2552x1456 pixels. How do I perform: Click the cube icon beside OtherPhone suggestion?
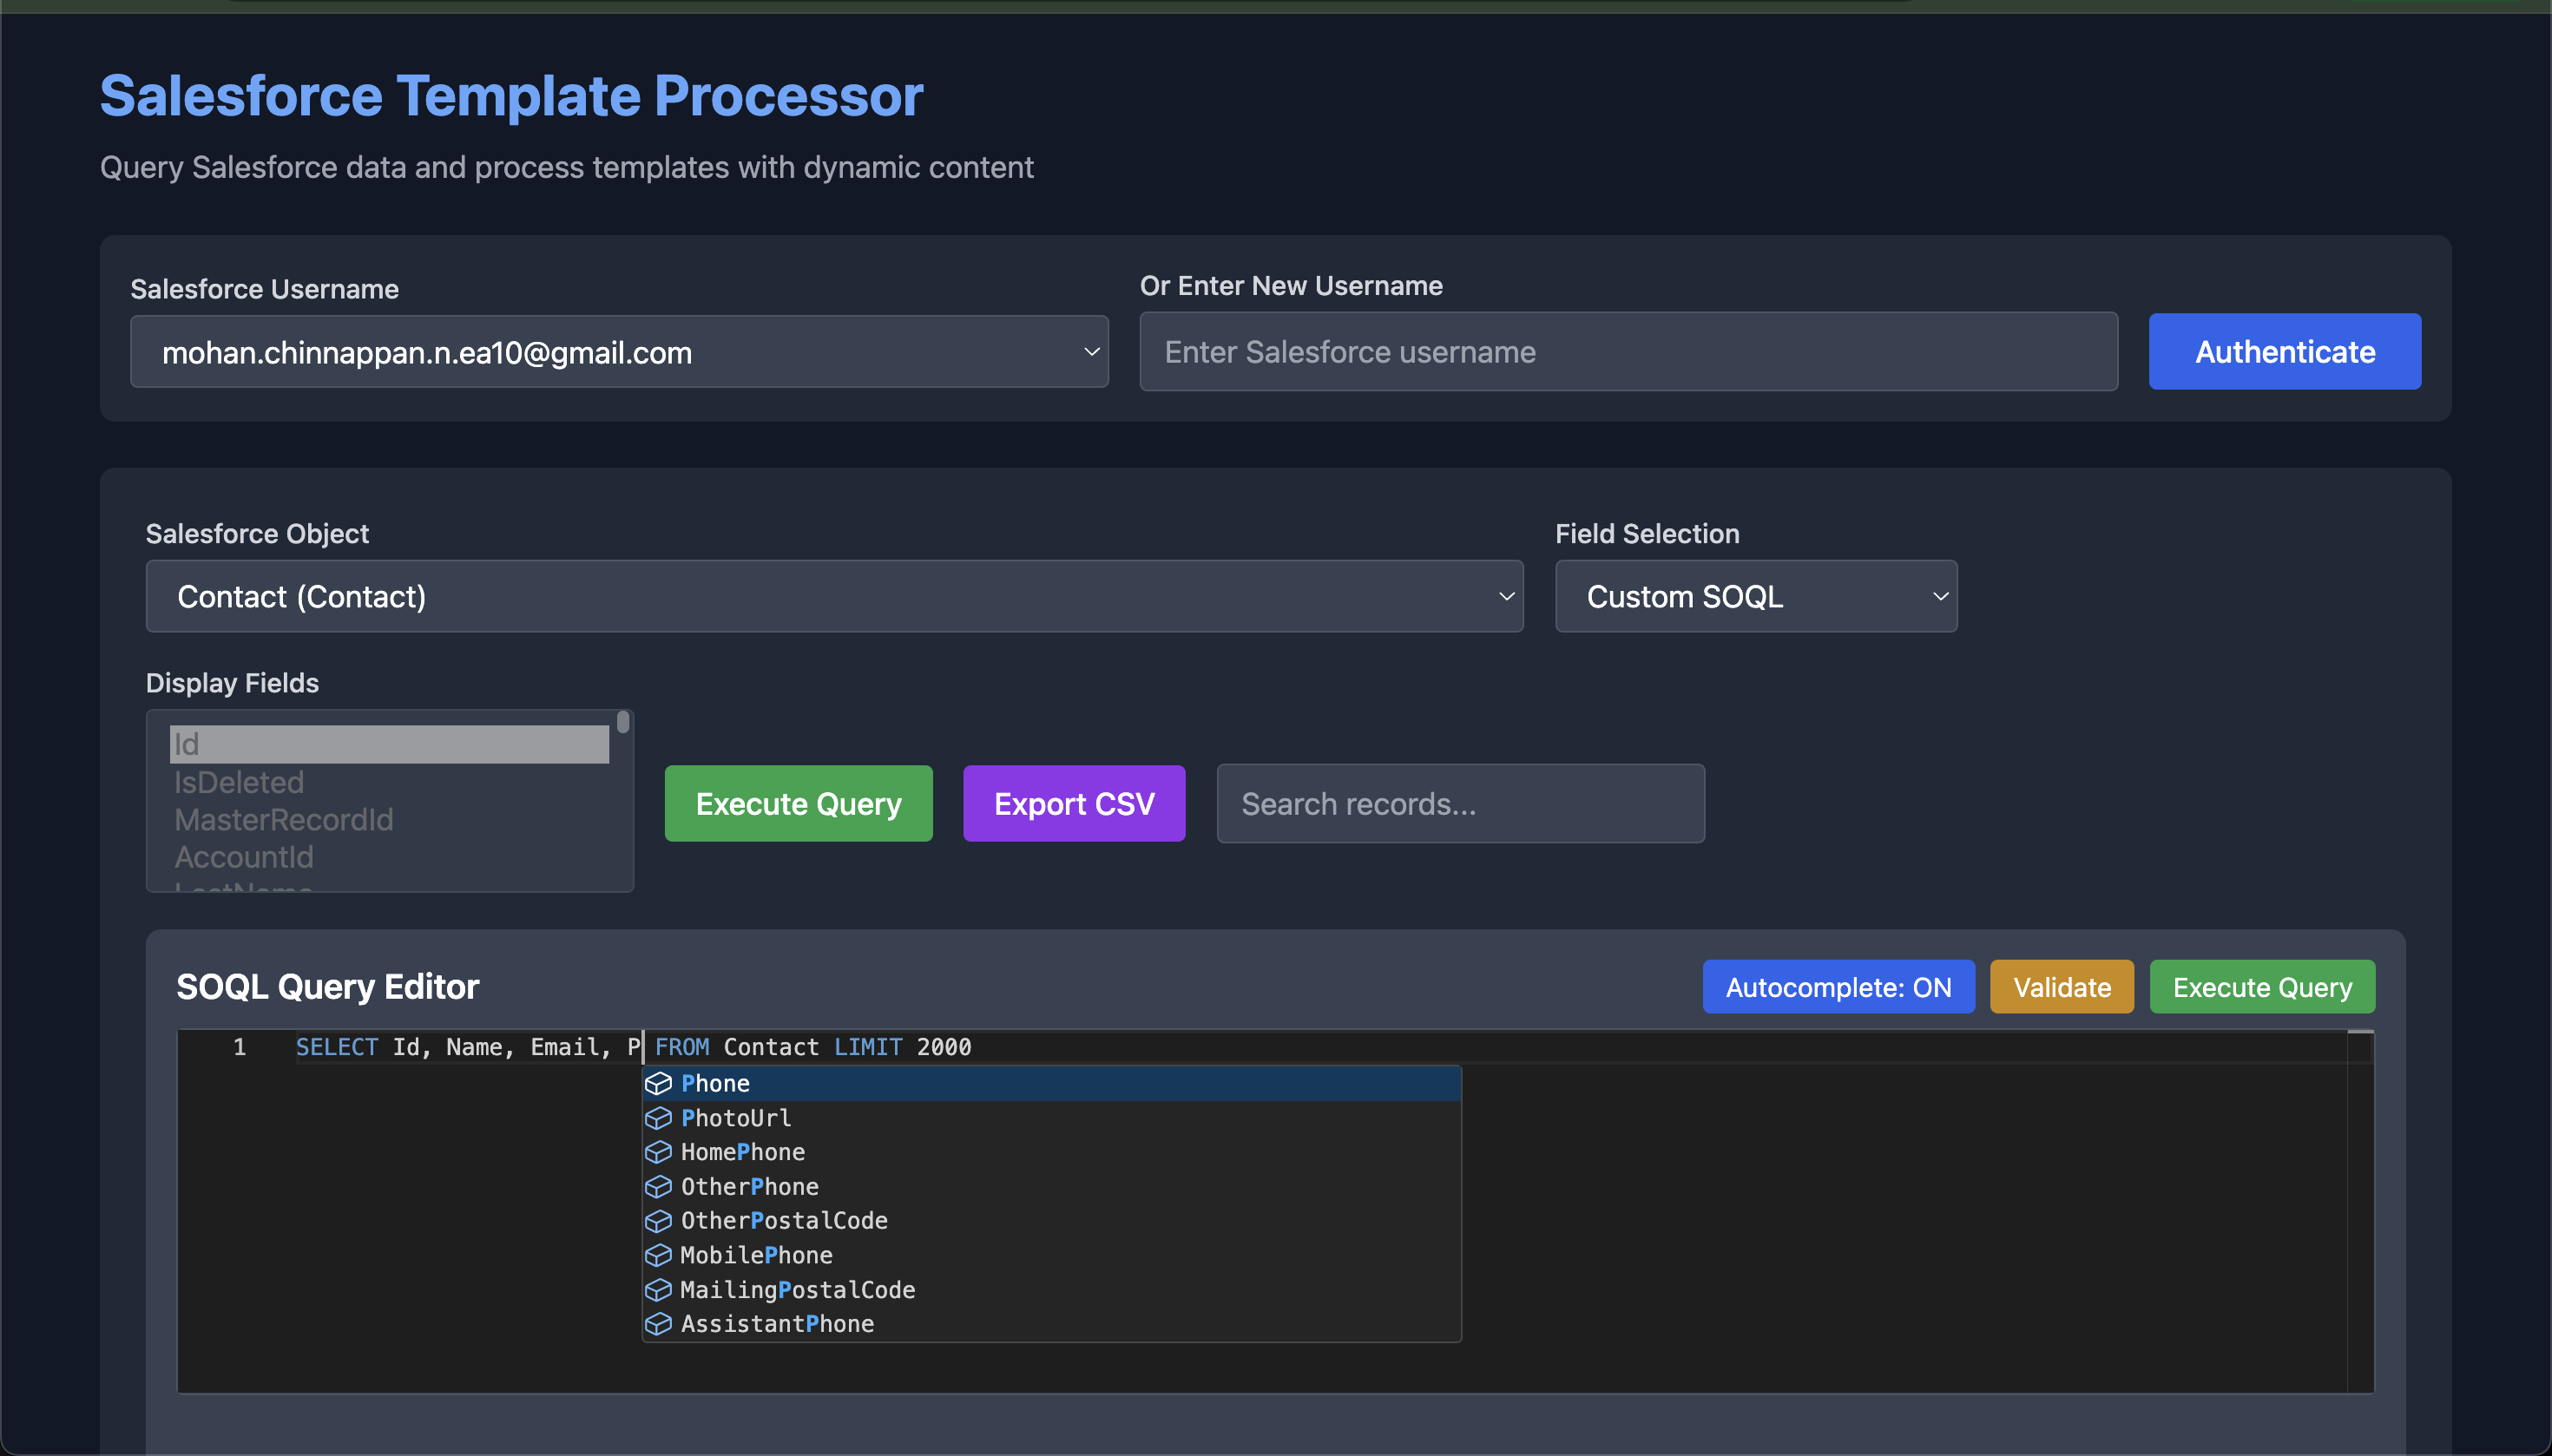tap(658, 1186)
